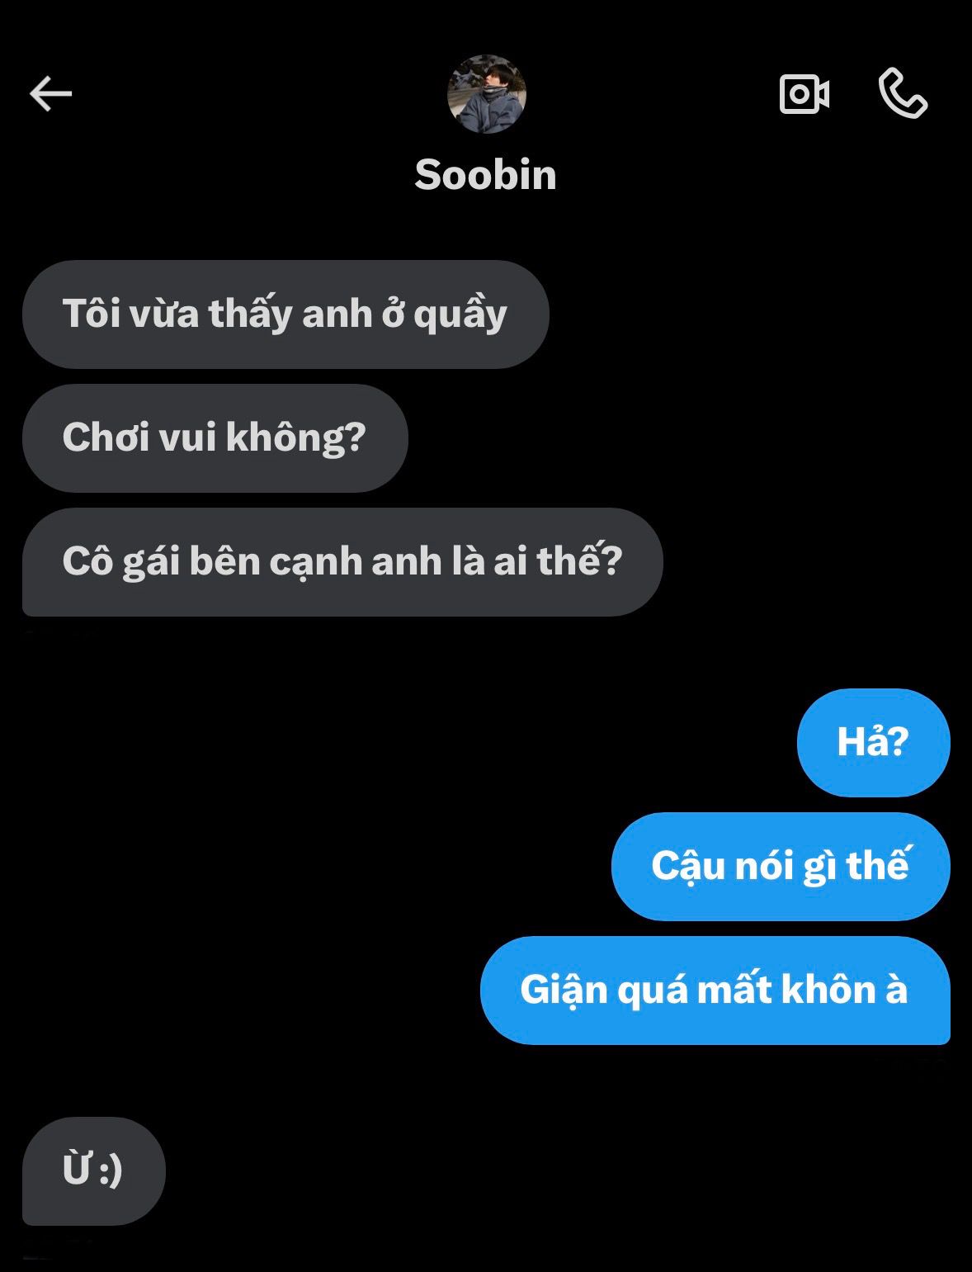
Task: Start a video call with Soobin
Action: click(804, 94)
